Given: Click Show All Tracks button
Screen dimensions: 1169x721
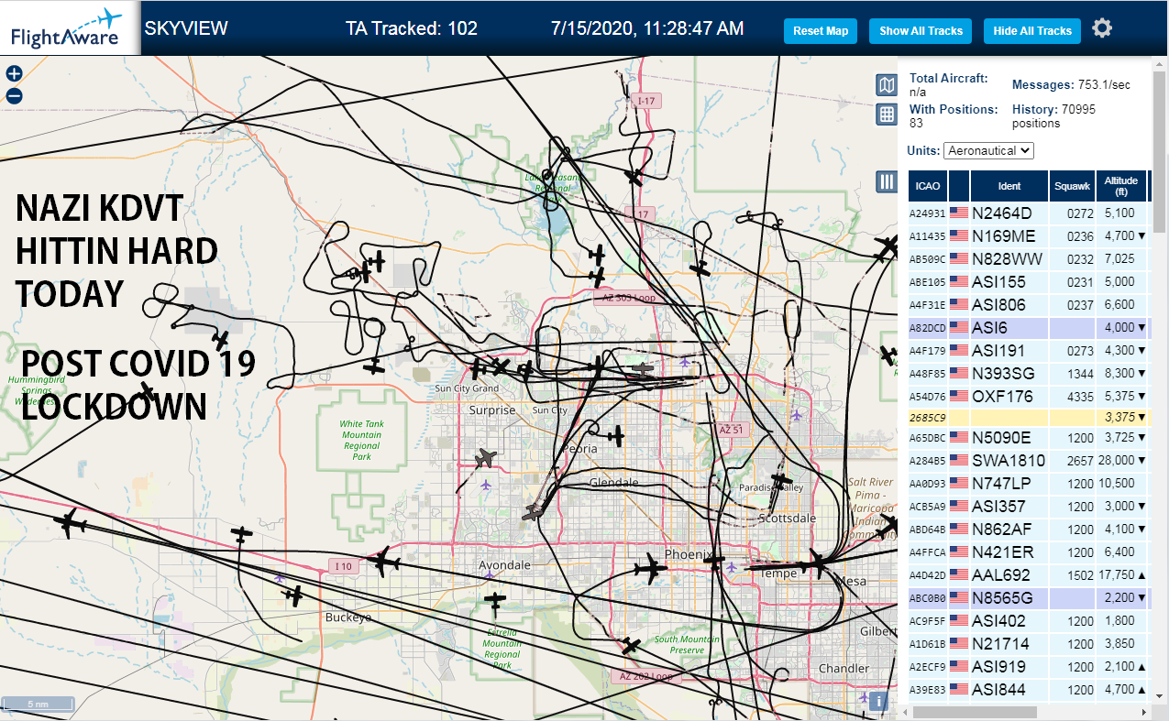Looking at the screenshot, I should click(921, 30).
